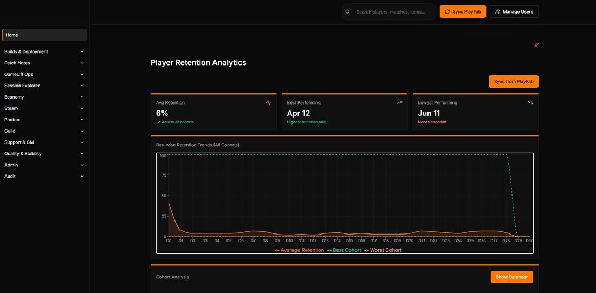596x293 pixels.
Task: Expand Economy chevron
Action: (x=82, y=97)
